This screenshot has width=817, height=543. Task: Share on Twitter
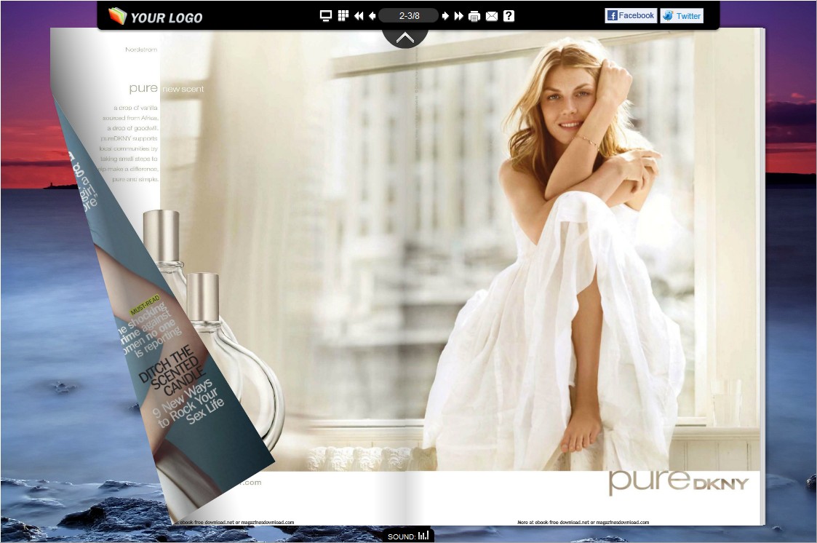click(x=682, y=15)
